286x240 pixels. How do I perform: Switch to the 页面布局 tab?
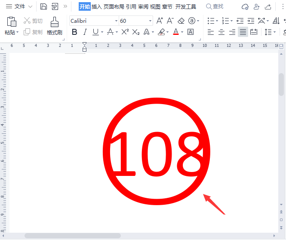(114, 6)
